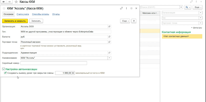Click the Валюта field with руб.
Screen dimensions: 206x102
(64, 37)
